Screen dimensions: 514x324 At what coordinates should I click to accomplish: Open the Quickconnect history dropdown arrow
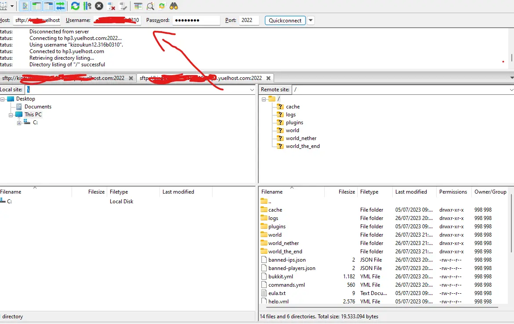311,20
